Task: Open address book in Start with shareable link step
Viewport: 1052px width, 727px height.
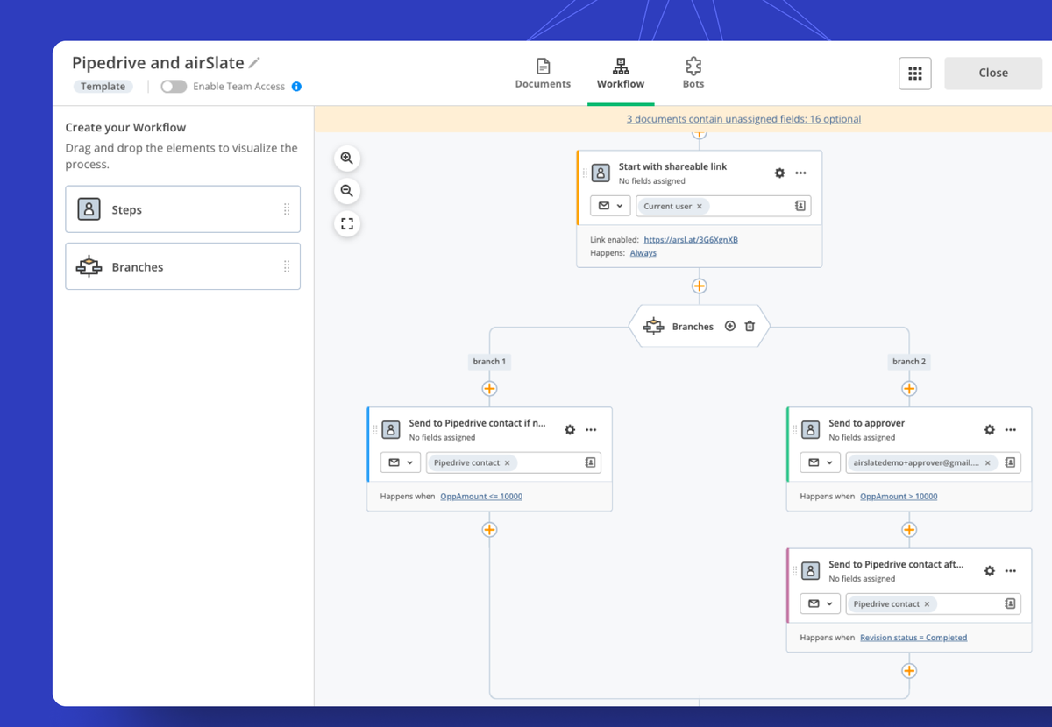Action: click(800, 207)
